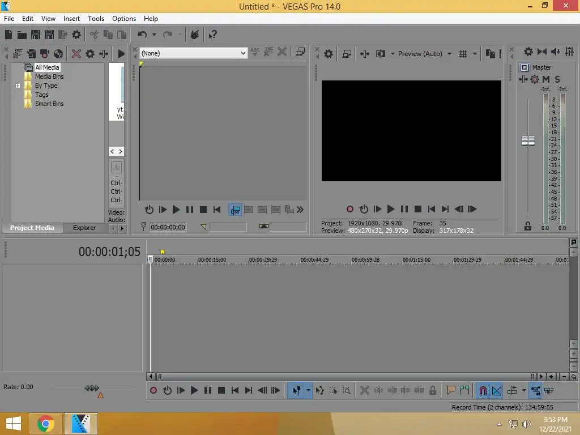Toggle the Master fader channel lock
This screenshot has width=580, height=435.
(x=528, y=226)
